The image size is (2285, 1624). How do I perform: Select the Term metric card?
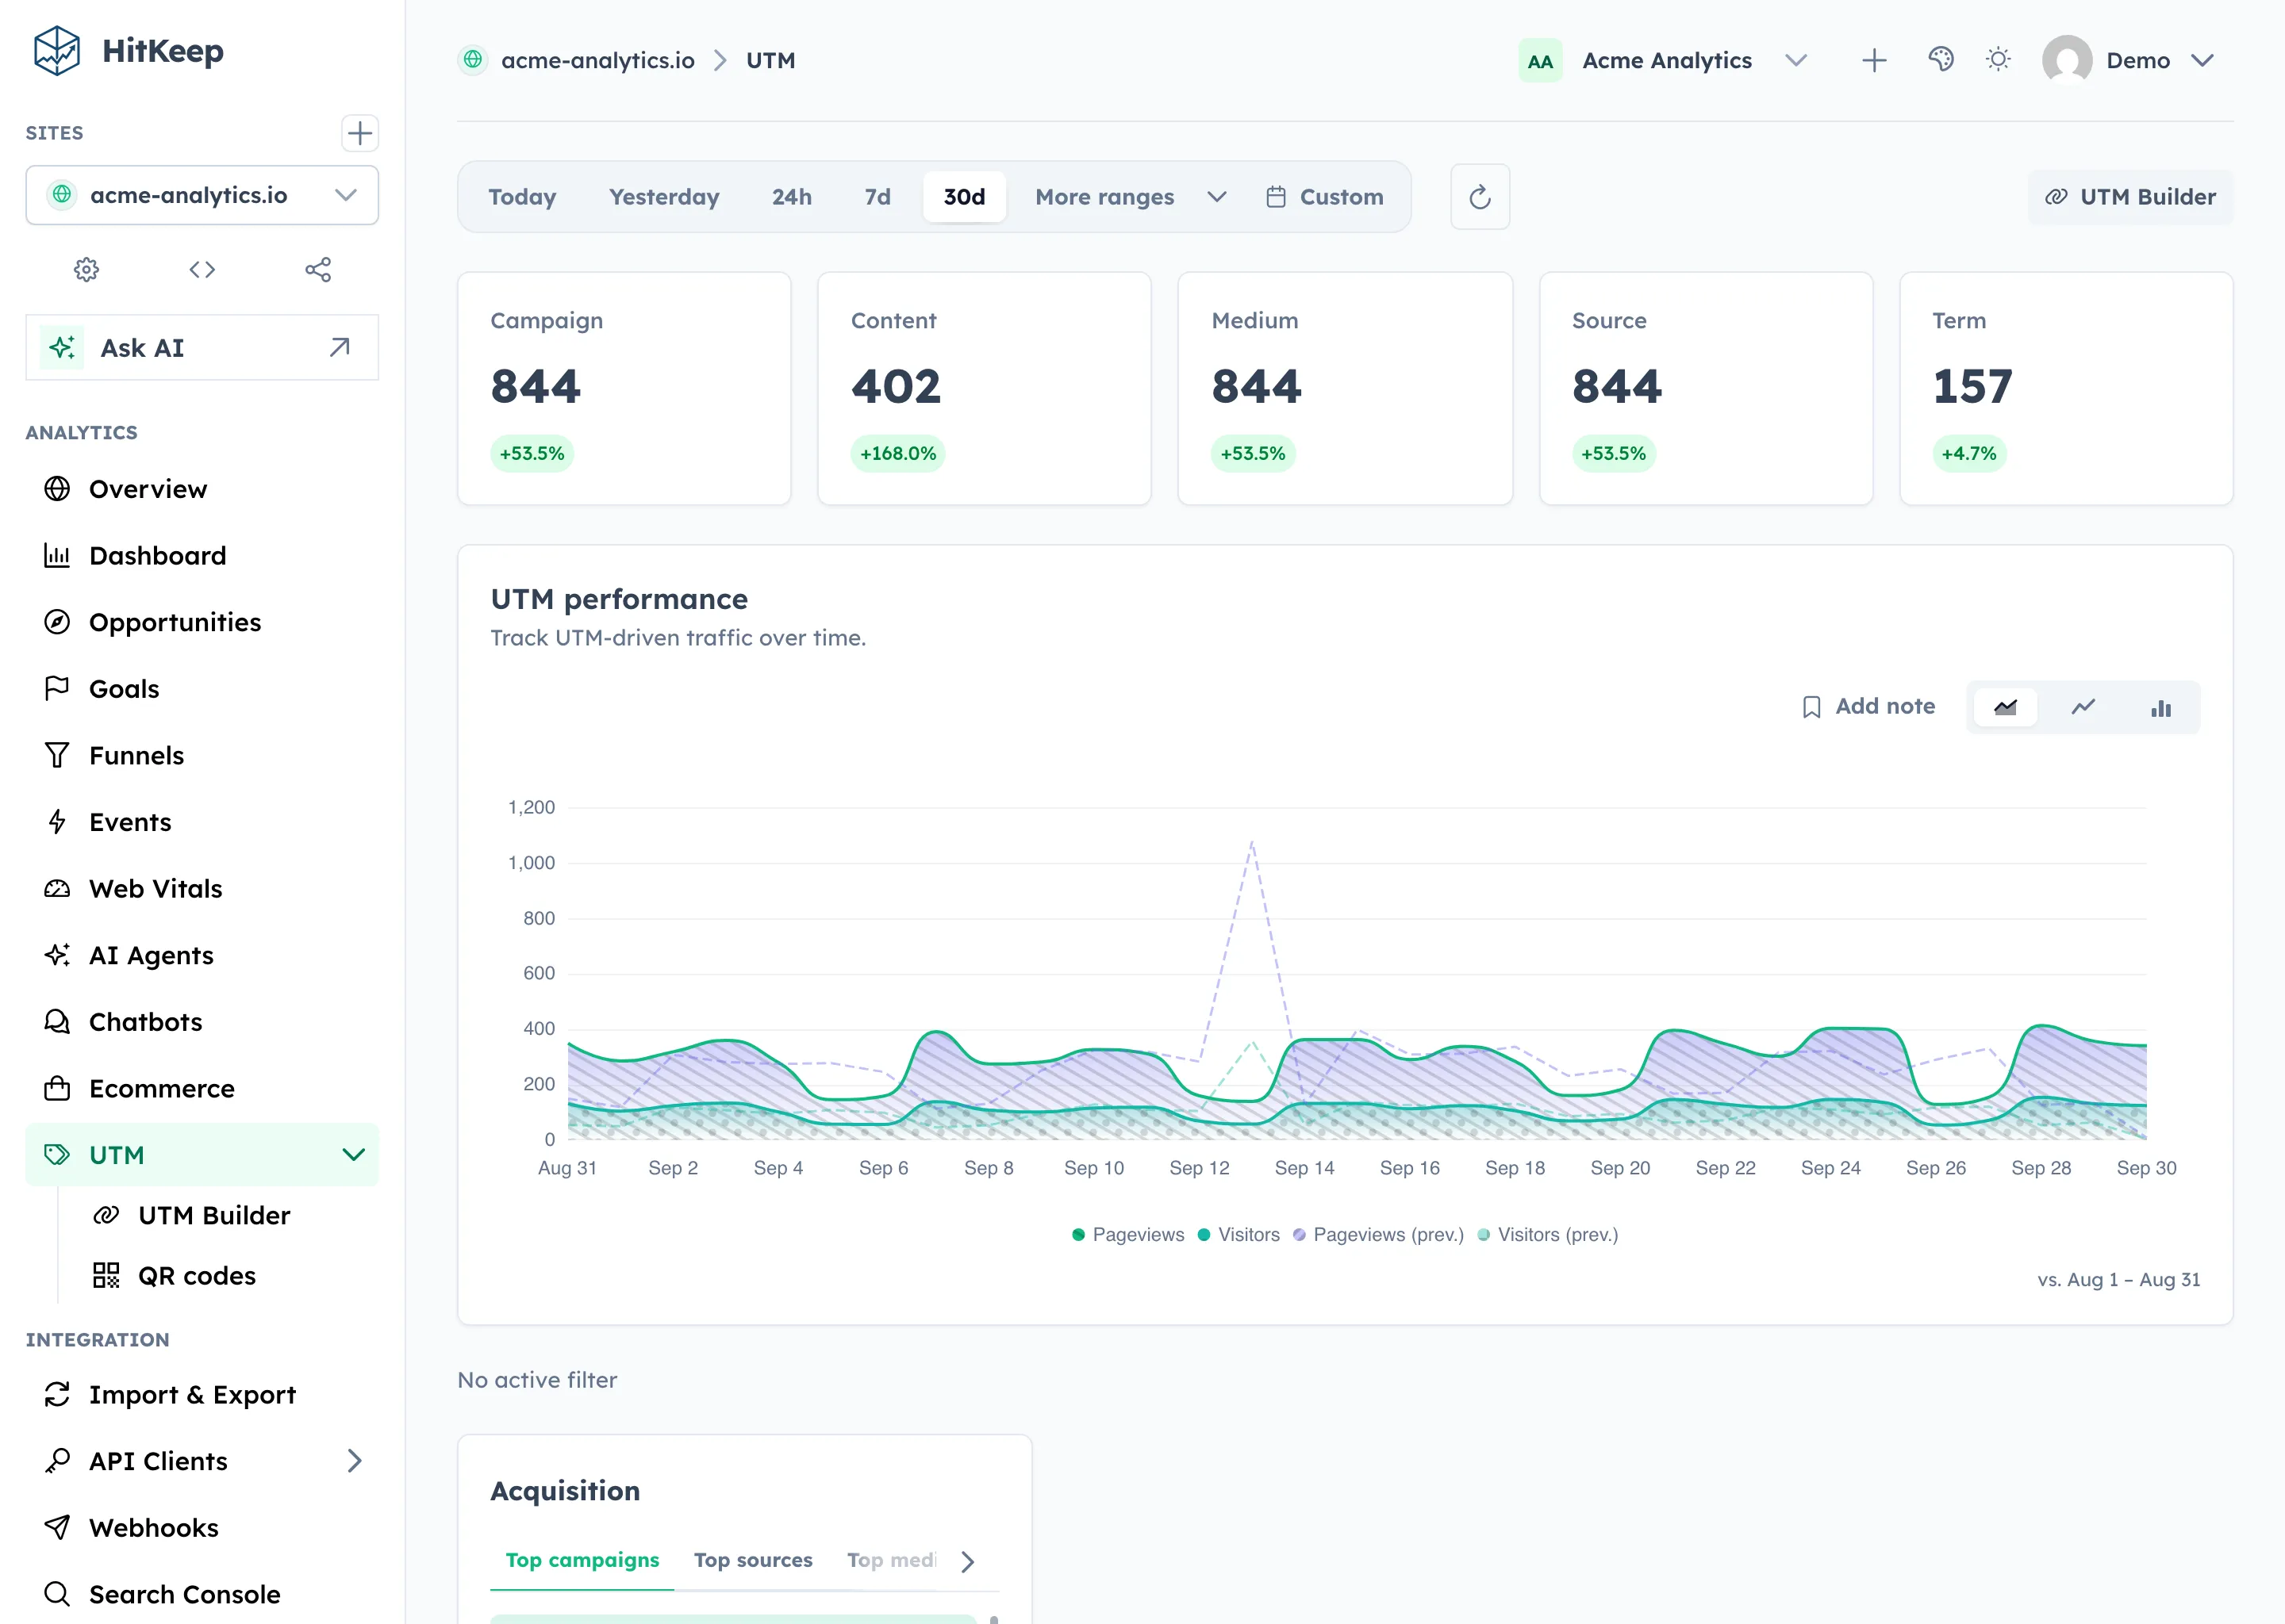(2066, 388)
